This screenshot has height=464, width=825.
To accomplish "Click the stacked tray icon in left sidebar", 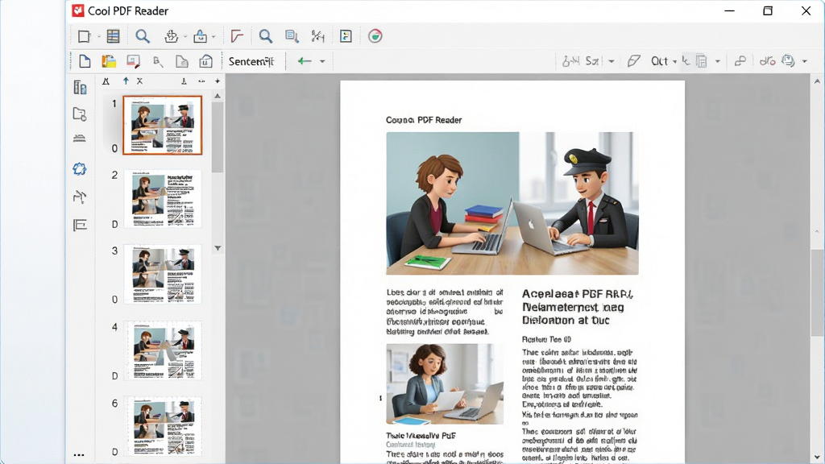I will [80, 139].
